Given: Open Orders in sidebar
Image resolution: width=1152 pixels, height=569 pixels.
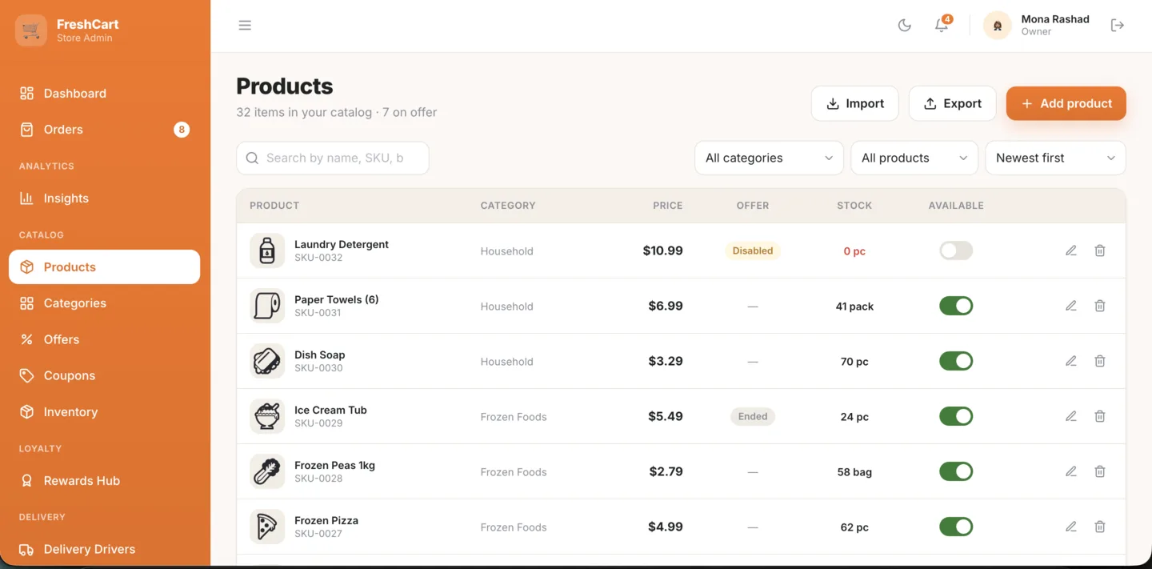Looking at the screenshot, I should (104, 130).
